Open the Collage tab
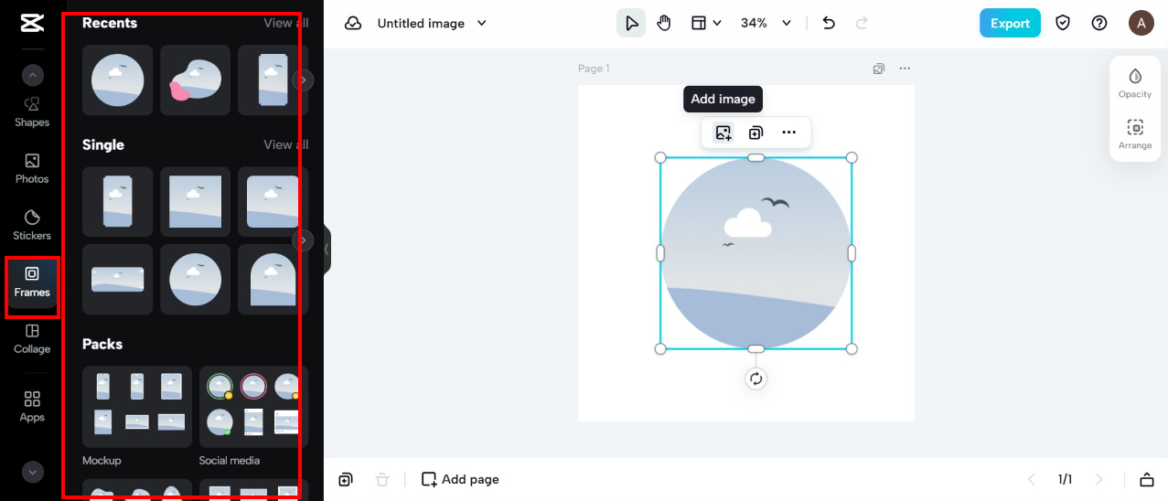 click(32, 337)
